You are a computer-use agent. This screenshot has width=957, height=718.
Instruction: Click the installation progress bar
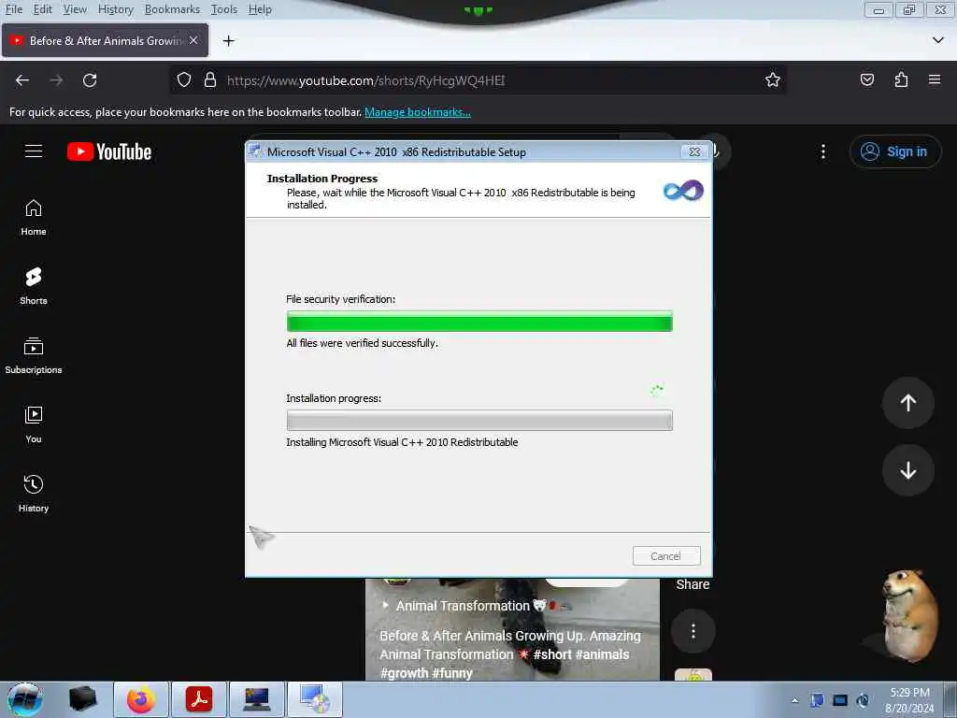pyautogui.click(x=479, y=420)
